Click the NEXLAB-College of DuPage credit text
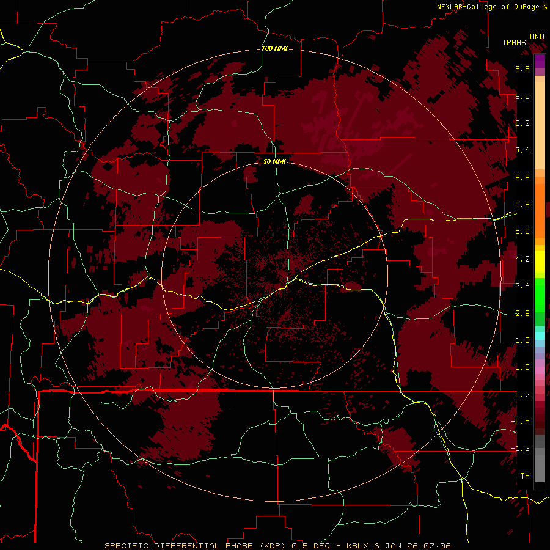Screen dimensions: 550x550 pyautogui.click(x=488, y=7)
